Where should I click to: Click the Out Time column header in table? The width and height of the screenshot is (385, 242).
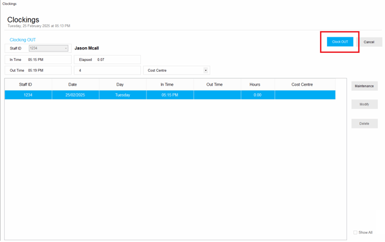click(214, 84)
